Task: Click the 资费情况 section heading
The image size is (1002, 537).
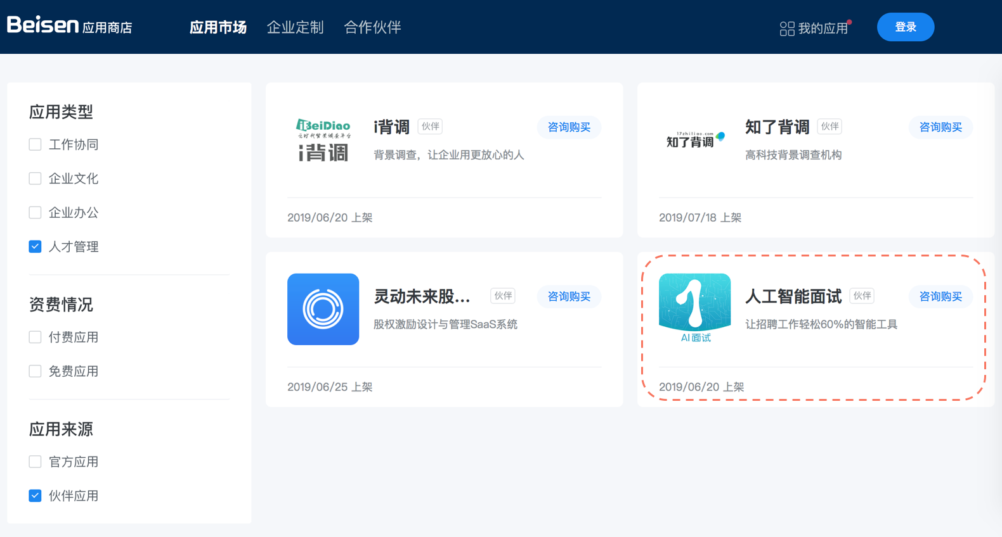Action: (x=61, y=305)
